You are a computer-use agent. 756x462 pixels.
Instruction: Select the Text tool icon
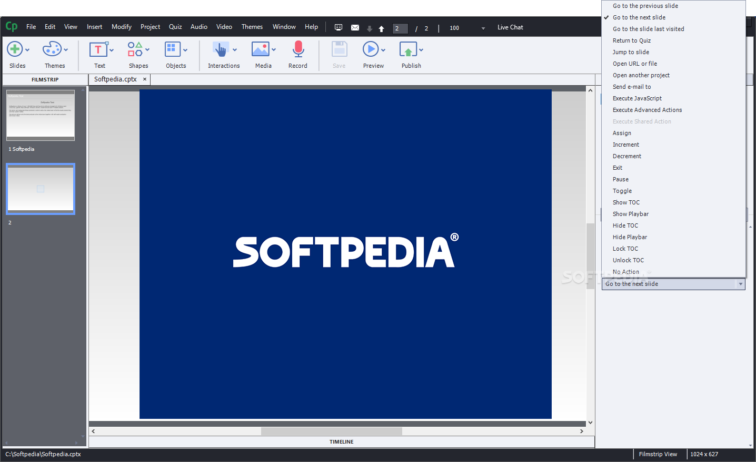coord(98,49)
